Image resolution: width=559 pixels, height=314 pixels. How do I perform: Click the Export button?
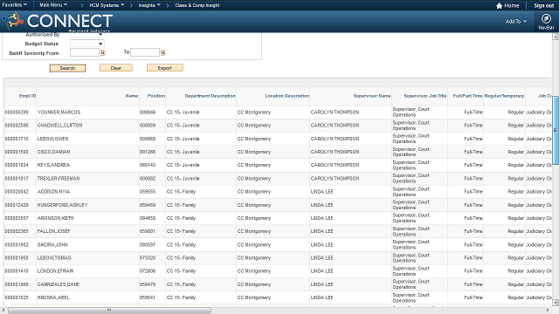(x=165, y=68)
